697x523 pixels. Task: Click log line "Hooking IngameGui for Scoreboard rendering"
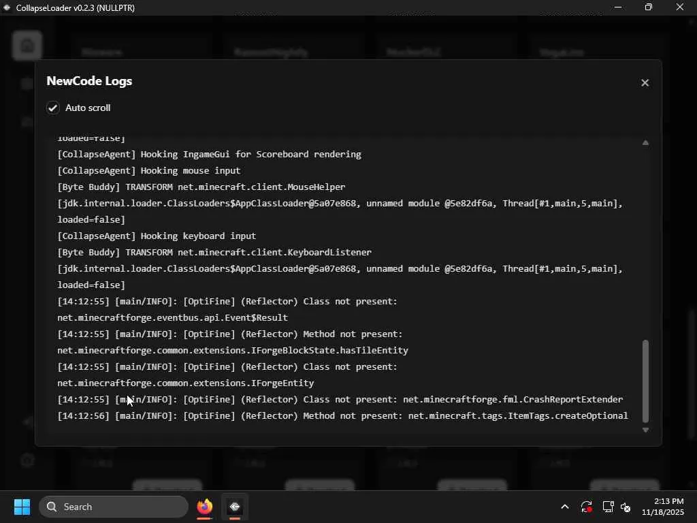click(210, 155)
